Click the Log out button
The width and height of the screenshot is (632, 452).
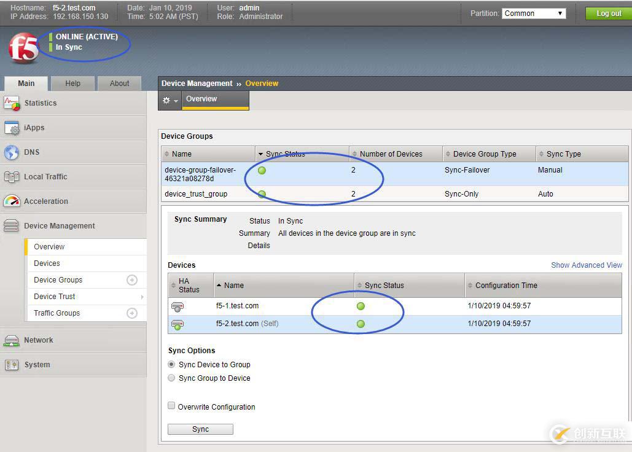click(x=608, y=14)
